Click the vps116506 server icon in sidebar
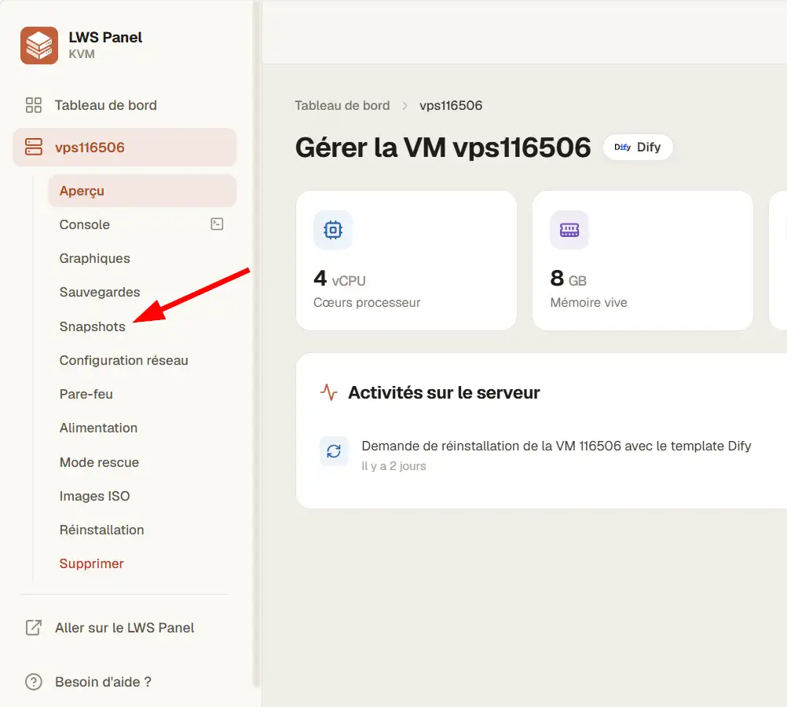 click(x=34, y=147)
